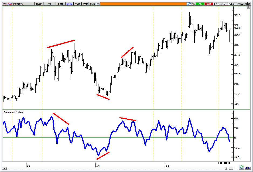Open the indicator wave chart icon

10,4
